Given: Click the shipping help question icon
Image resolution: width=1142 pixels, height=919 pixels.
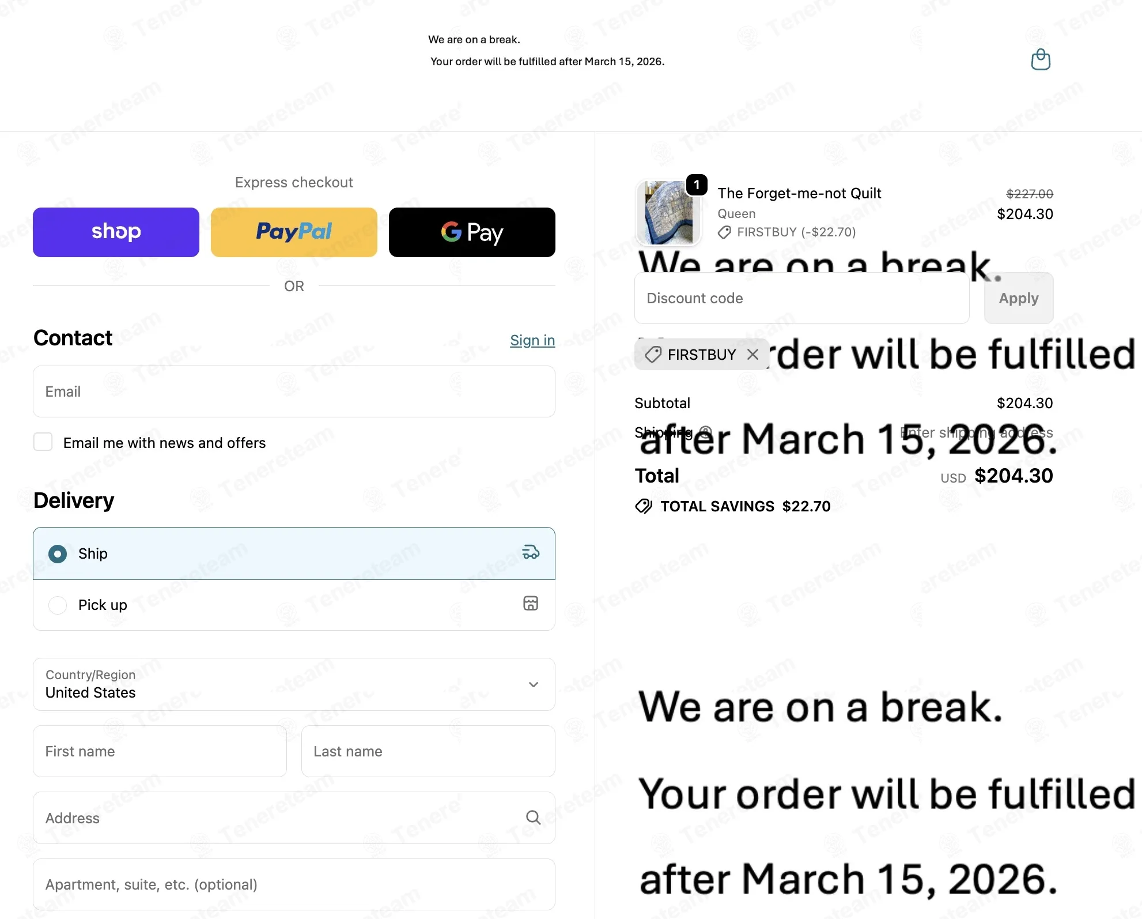Looking at the screenshot, I should [x=706, y=432].
